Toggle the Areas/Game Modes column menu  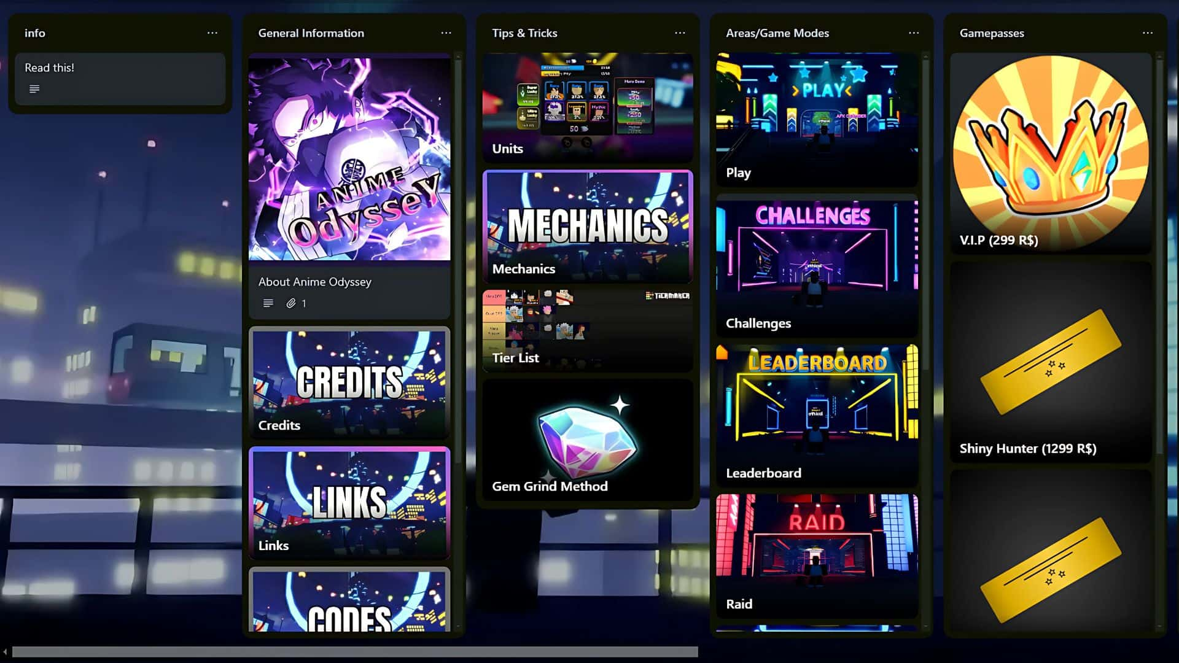914,33
